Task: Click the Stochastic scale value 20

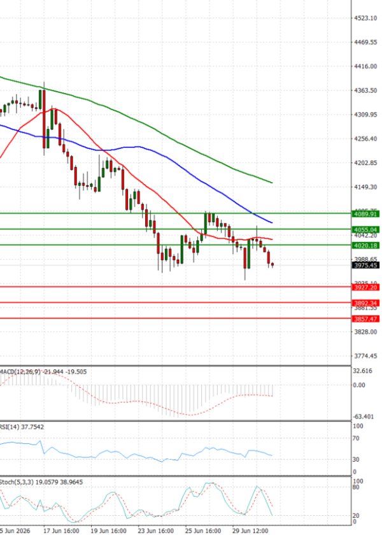Action: (356, 516)
